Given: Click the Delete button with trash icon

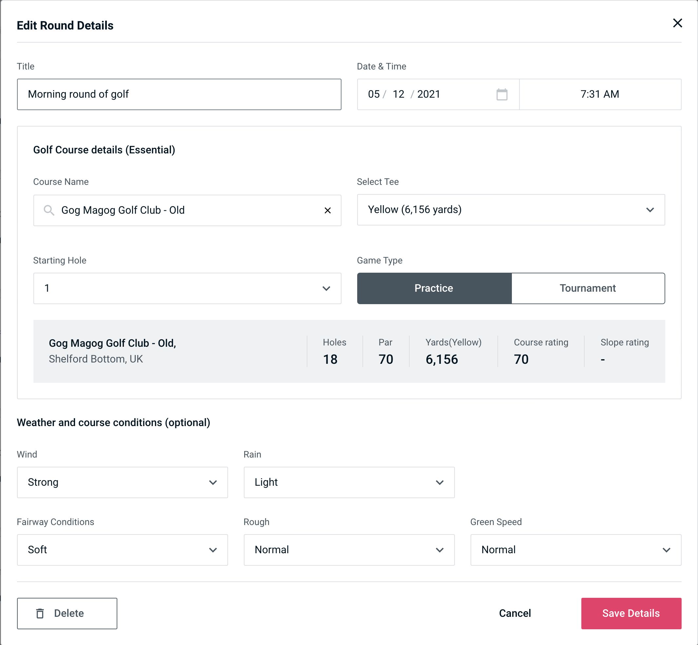Looking at the screenshot, I should click(x=67, y=613).
